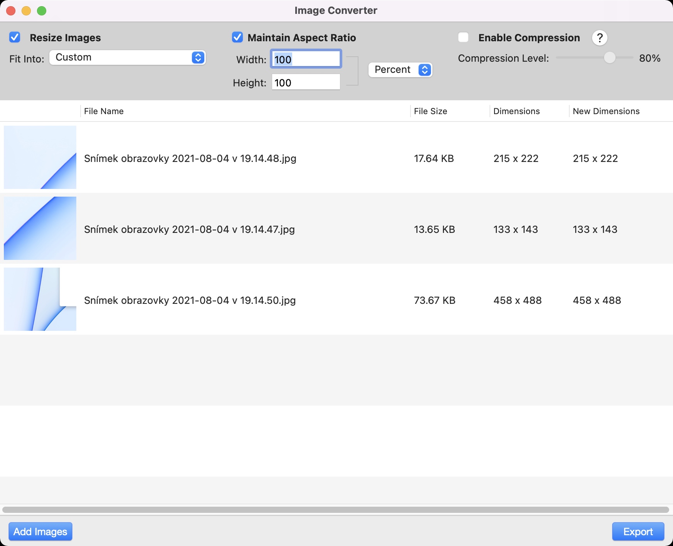Click the help question mark button
Image resolution: width=673 pixels, height=546 pixels.
pyautogui.click(x=599, y=38)
